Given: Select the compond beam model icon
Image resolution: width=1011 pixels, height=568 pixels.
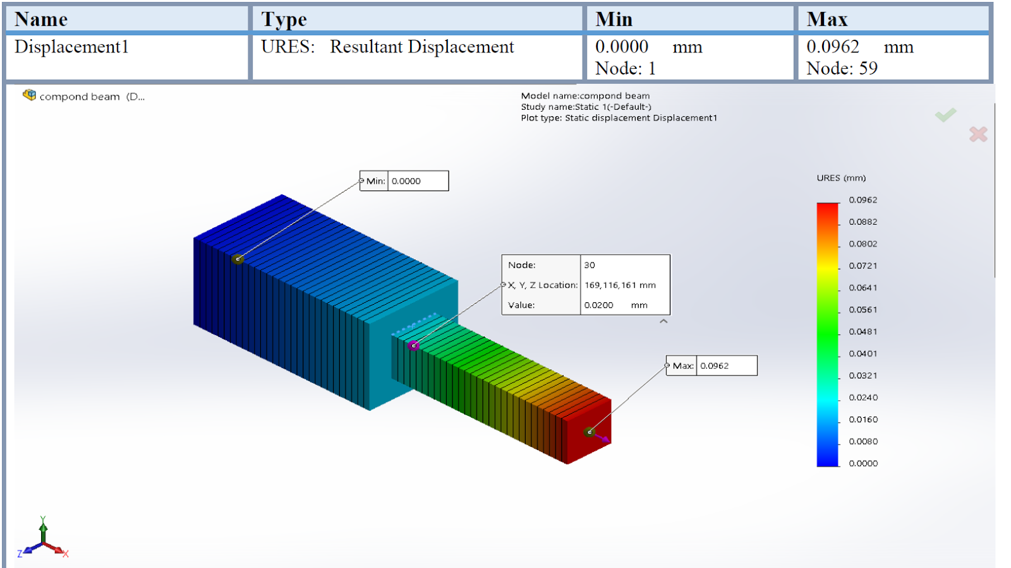Looking at the screenshot, I should pyautogui.click(x=29, y=95).
